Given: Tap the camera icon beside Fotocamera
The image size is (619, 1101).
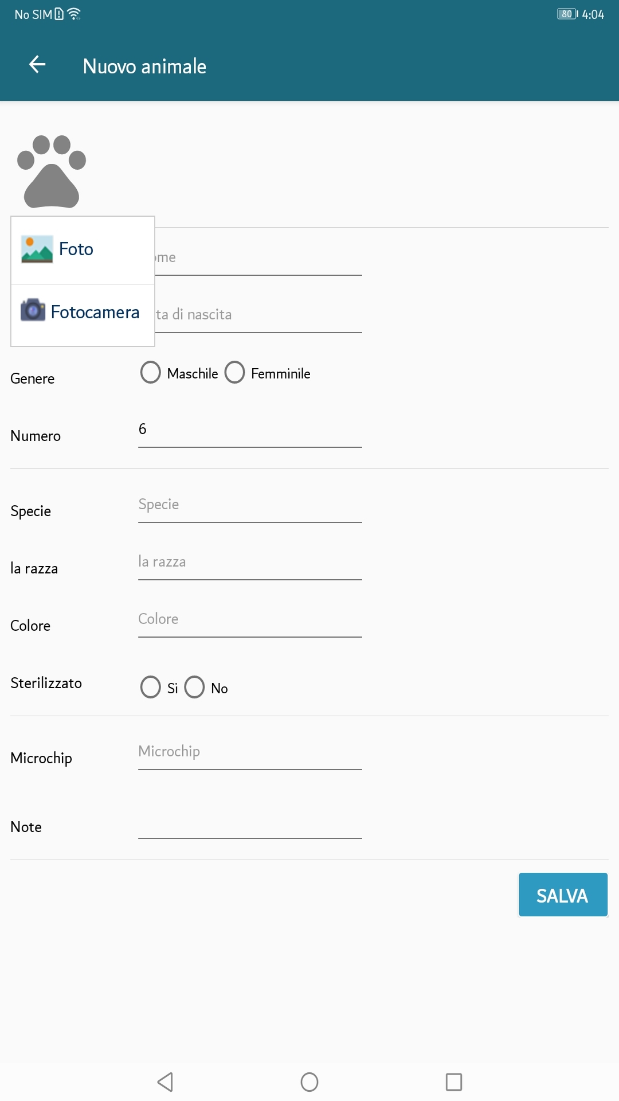Looking at the screenshot, I should click(33, 310).
